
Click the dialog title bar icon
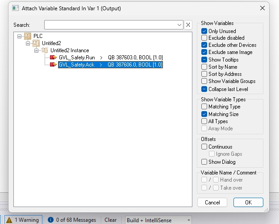coord(15,8)
